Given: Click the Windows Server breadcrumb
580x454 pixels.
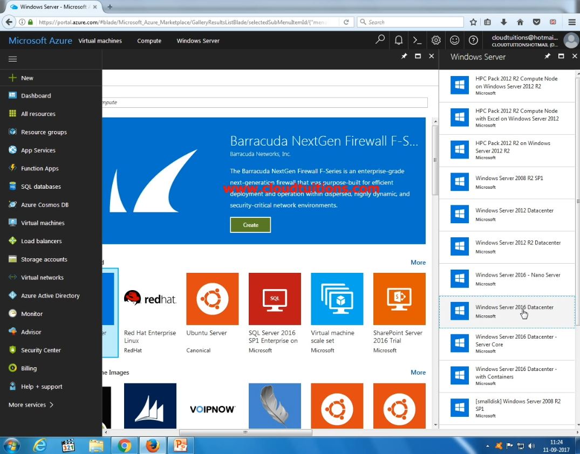Looking at the screenshot, I should (198, 40).
